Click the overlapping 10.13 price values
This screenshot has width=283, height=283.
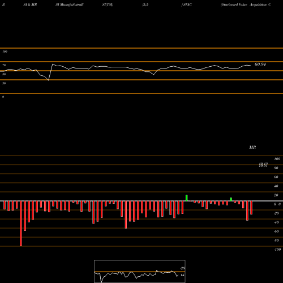coord(263,165)
